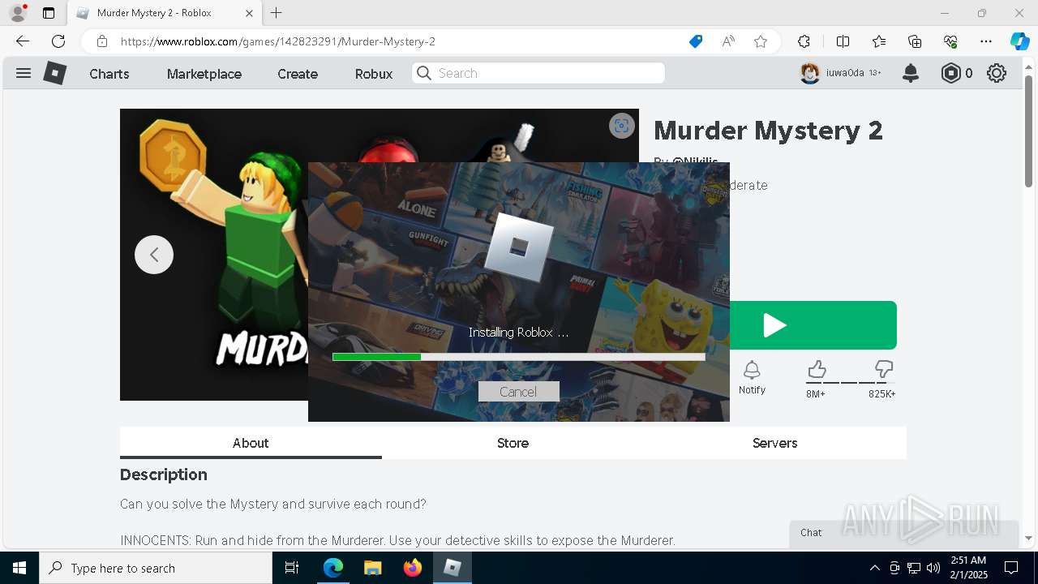Switch to the Store tab
The width and height of the screenshot is (1038, 584).
[x=513, y=443]
